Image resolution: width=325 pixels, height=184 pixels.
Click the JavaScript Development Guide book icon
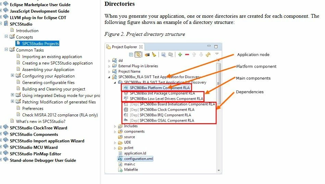point(6,11)
